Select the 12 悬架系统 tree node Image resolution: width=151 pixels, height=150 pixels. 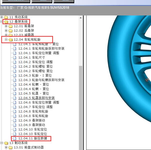(x=18, y=21)
